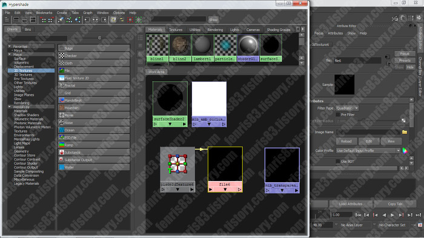Click output connections icon
Screen dimensions: 424x238
104,20
